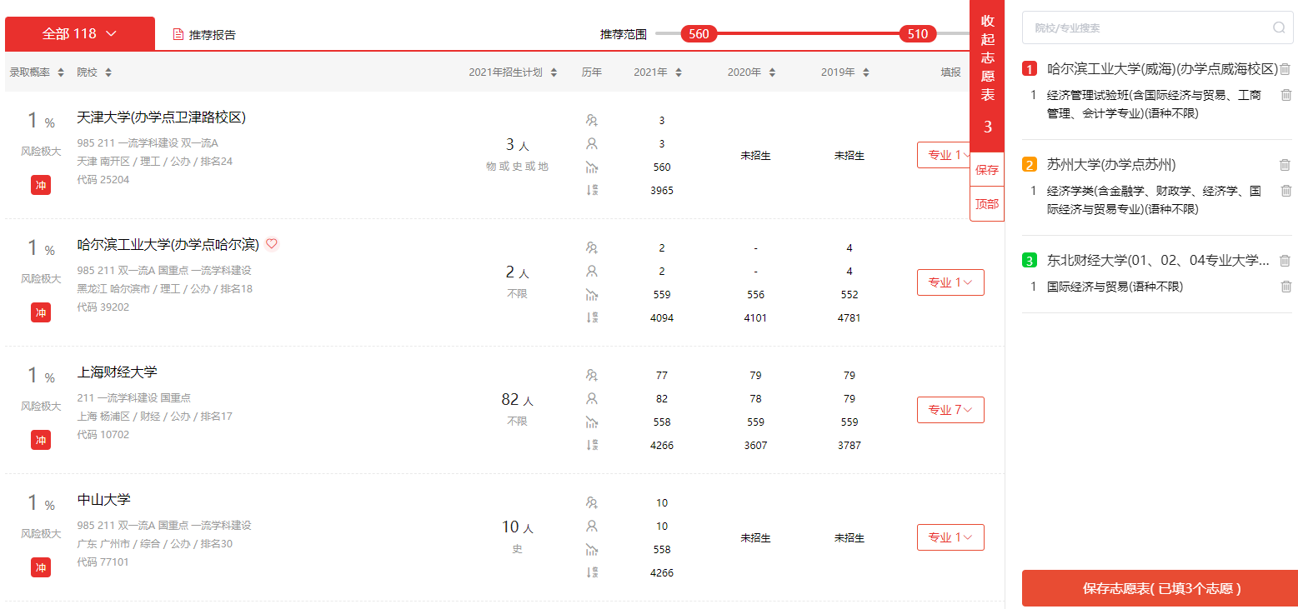The width and height of the screenshot is (1298, 609).
Task: Click 代码 10702 under 上海财经大学
Action: point(103,435)
